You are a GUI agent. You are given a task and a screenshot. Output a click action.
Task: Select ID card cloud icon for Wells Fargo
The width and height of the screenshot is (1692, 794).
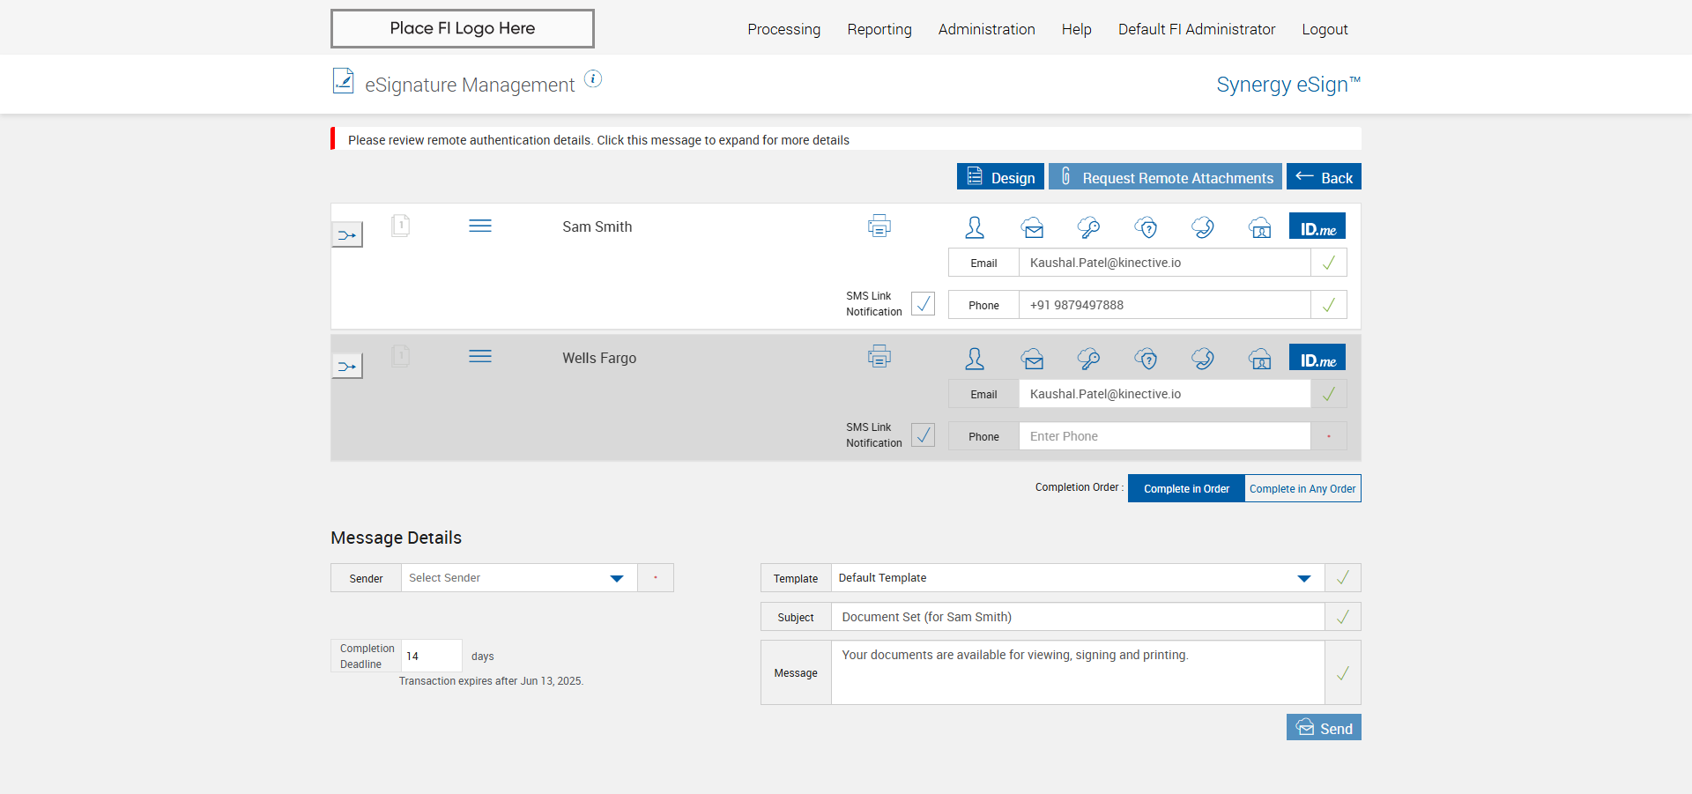(x=1260, y=359)
